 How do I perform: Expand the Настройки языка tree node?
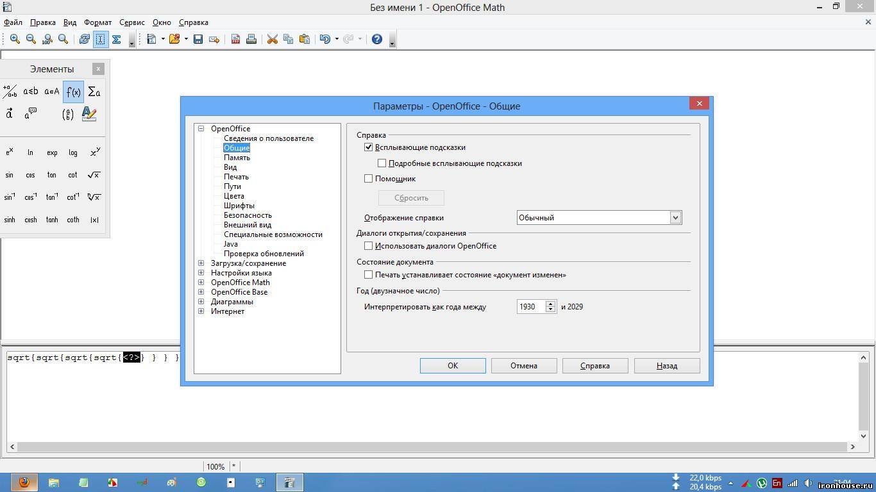pos(201,273)
